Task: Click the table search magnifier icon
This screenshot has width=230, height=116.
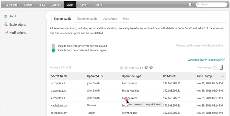Action: 223,76
